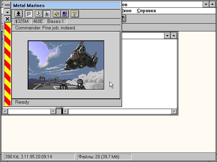
Task: Click right arrow of the right pane scrollbar
Action: click(174, 111)
